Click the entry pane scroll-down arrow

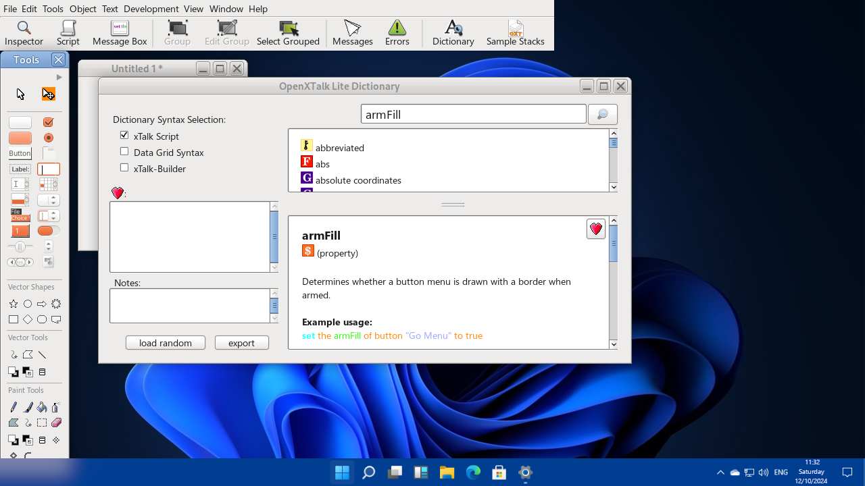tap(614, 344)
